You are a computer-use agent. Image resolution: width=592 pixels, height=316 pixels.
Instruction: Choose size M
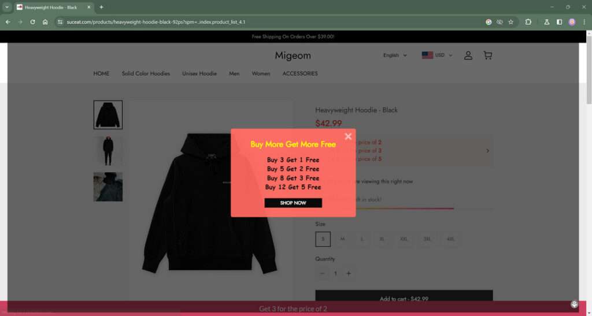342,239
